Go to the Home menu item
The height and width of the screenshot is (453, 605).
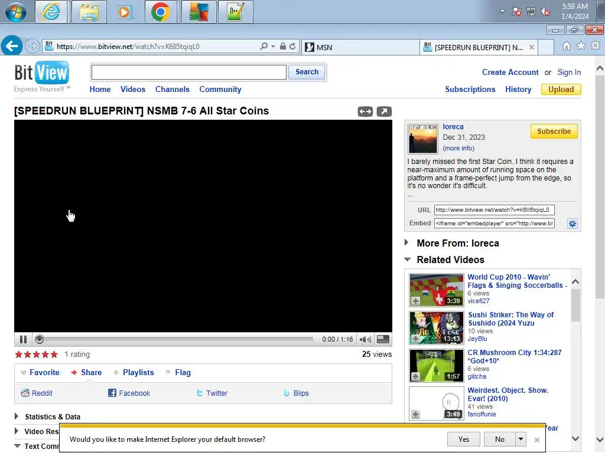[x=100, y=90]
